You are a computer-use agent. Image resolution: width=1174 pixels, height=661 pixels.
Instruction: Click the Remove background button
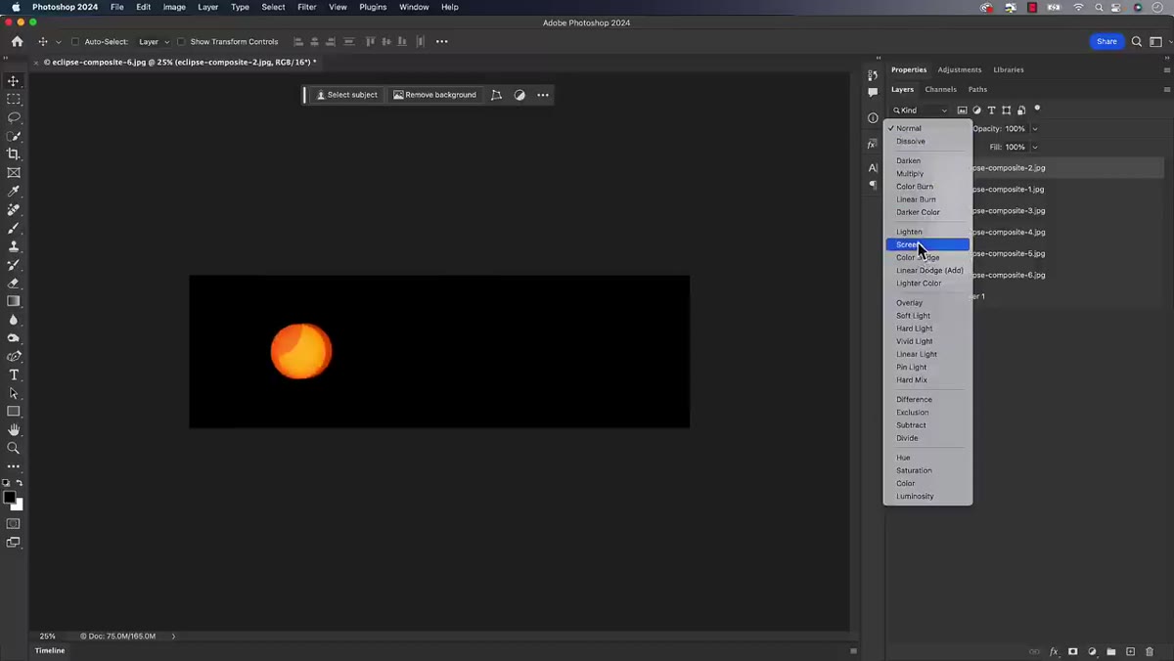(x=434, y=95)
